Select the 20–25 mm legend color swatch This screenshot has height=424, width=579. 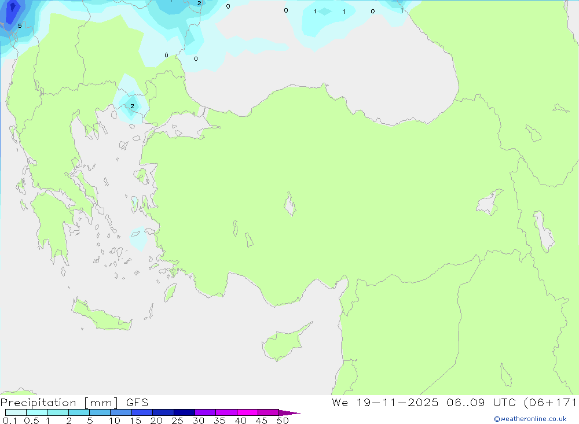pyautogui.click(x=163, y=412)
